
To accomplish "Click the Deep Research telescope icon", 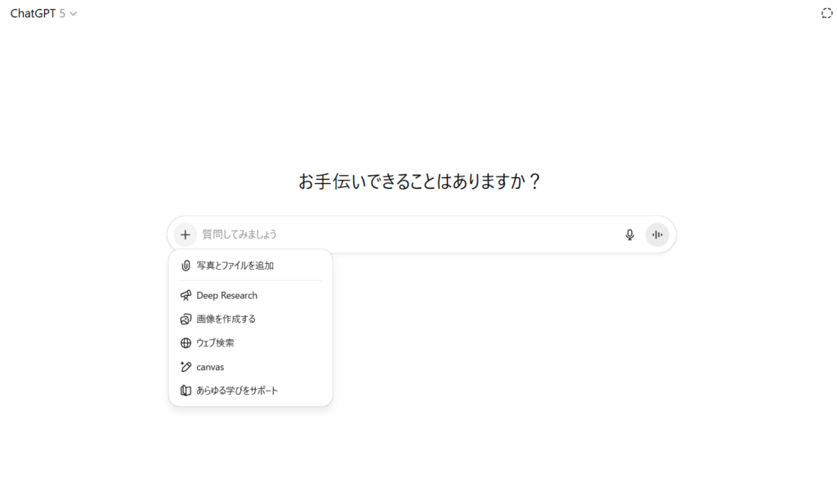I will [x=186, y=296].
